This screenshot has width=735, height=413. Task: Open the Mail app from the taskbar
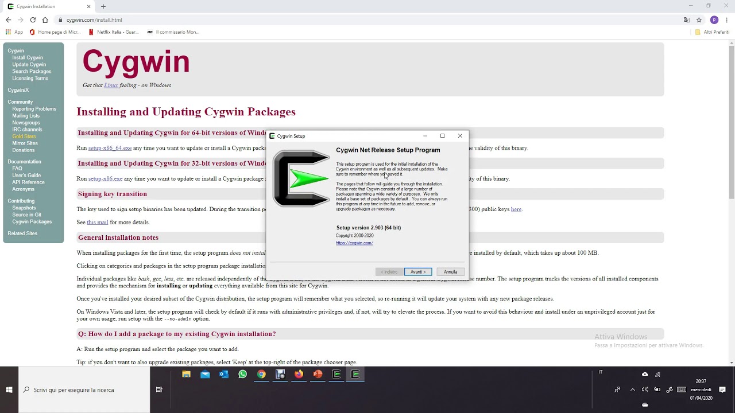pyautogui.click(x=205, y=374)
